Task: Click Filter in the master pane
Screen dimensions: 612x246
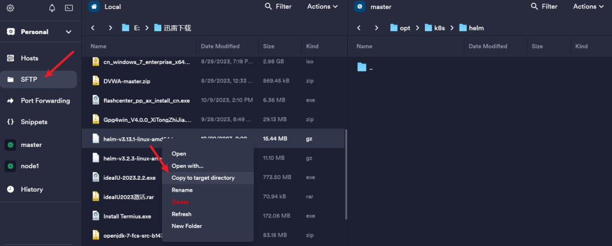Action: pos(543,7)
